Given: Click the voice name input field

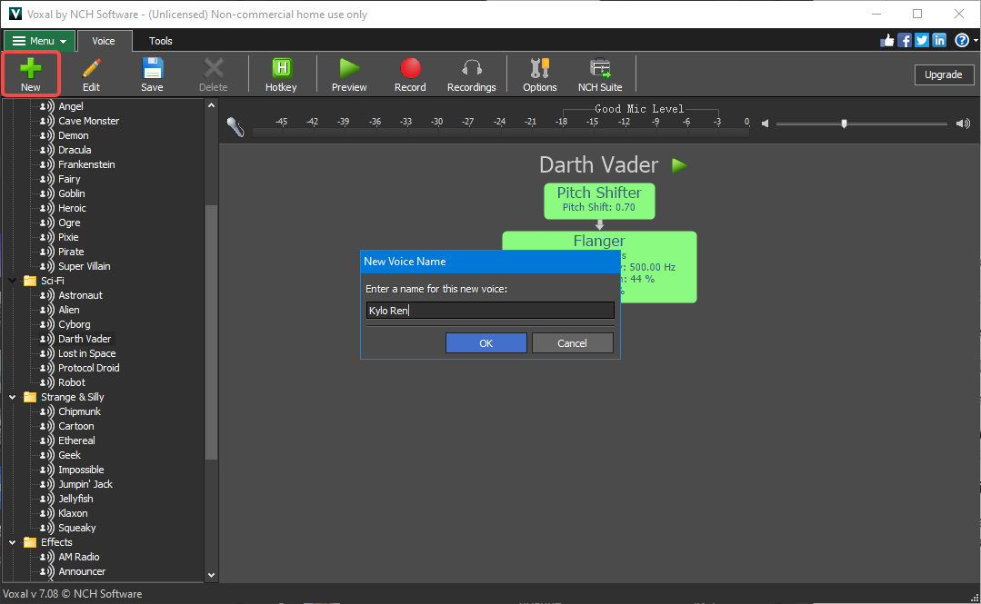Looking at the screenshot, I should (x=490, y=310).
